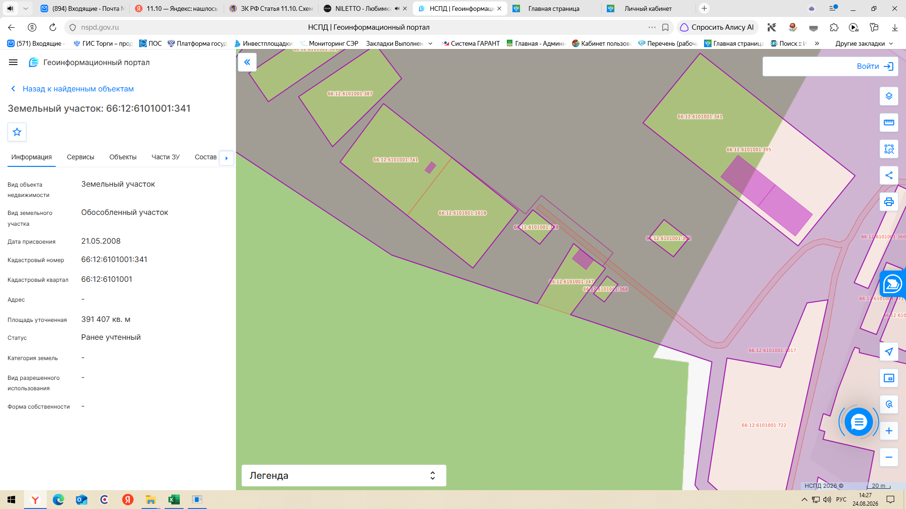906x509 pixels.
Task: Select the ruler measurement tool
Action: pyautogui.click(x=889, y=123)
